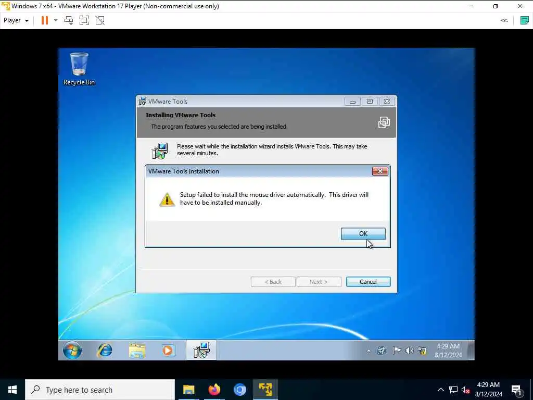Select the VMware Tools installer taskbar button
This screenshot has width=533, height=400.
[201, 350]
